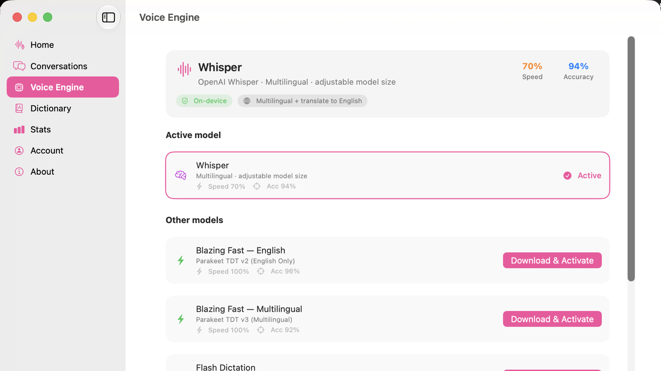The height and width of the screenshot is (371, 661).
Task: Click the green bolt for Blazing Fast Multilingual
Action: (x=181, y=319)
